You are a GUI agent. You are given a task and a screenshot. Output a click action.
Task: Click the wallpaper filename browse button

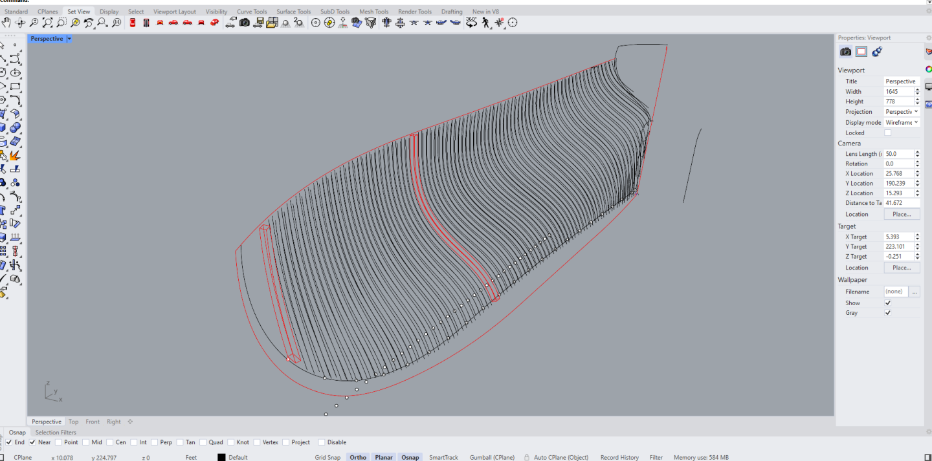pyautogui.click(x=915, y=292)
